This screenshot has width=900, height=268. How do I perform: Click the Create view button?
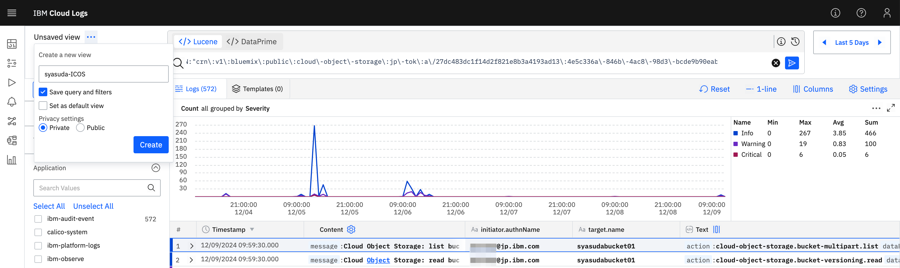(151, 145)
